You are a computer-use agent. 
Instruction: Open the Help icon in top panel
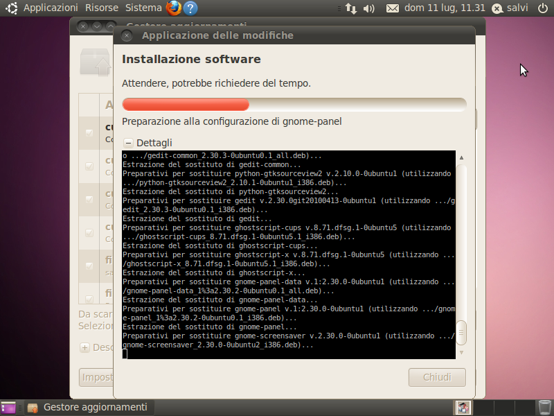tap(190, 8)
